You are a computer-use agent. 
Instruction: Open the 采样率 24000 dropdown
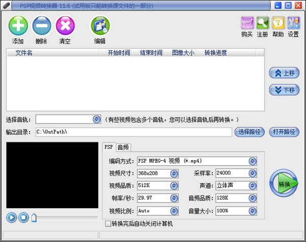252,173
